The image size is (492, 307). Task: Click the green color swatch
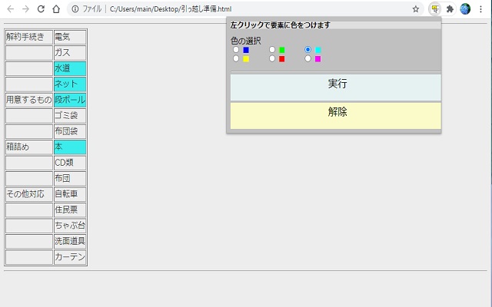(x=282, y=50)
